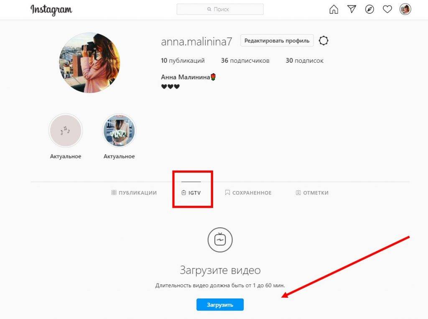Open the activity heart icon
This screenshot has width=428, height=319.
[387, 9]
